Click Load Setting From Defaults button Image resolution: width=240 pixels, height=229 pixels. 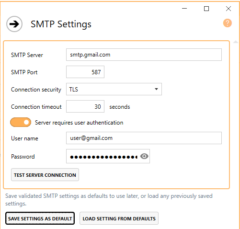[119, 218]
